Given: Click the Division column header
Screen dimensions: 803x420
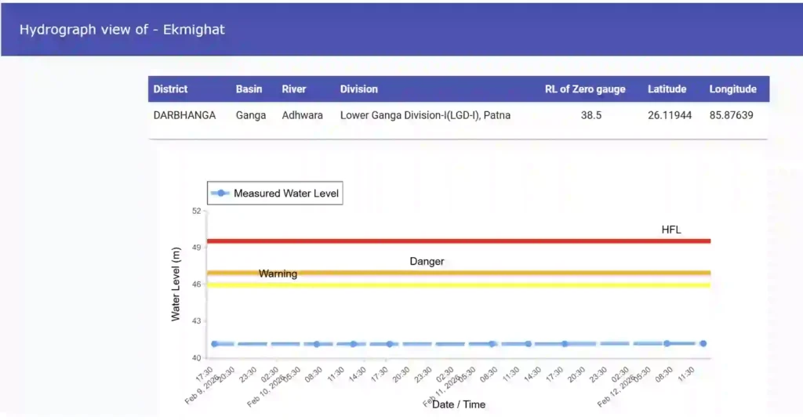Looking at the screenshot, I should [x=358, y=89].
